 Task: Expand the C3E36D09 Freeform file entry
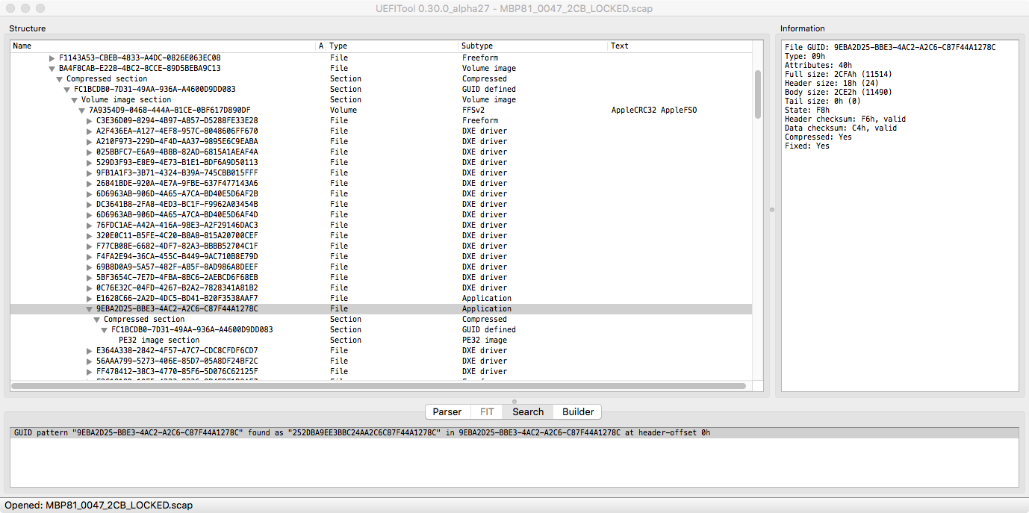point(90,121)
